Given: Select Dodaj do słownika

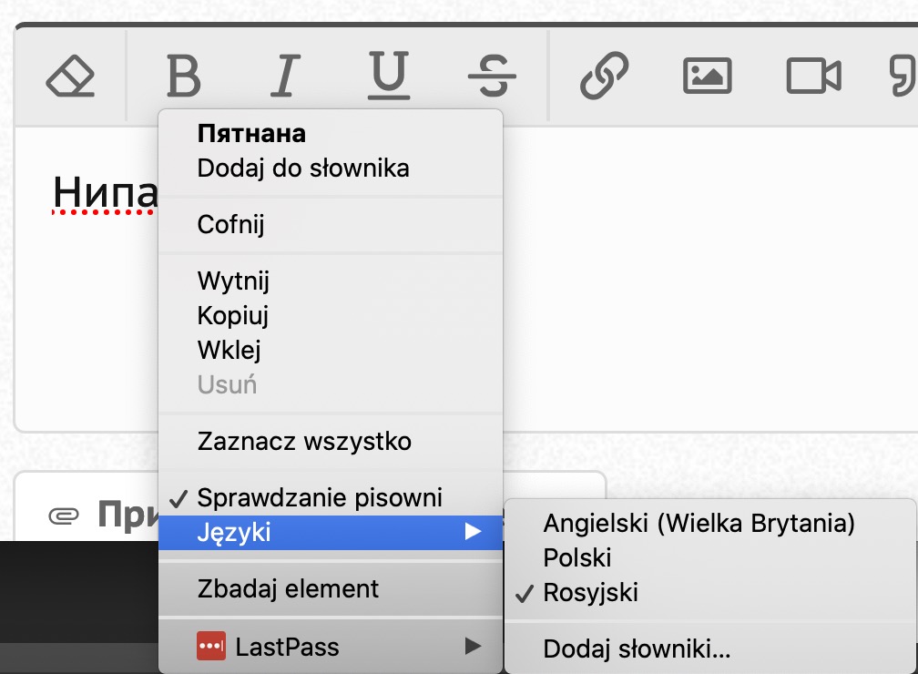Looking at the screenshot, I should tap(331, 168).
